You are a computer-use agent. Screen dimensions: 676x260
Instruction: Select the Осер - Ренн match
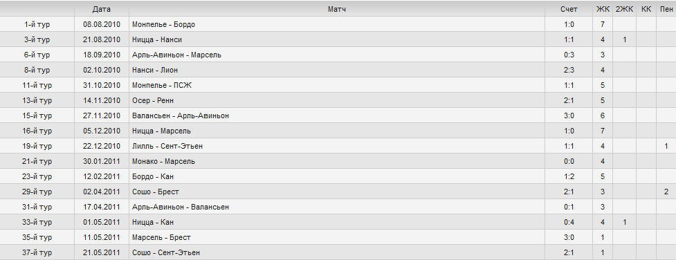(x=153, y=100)
